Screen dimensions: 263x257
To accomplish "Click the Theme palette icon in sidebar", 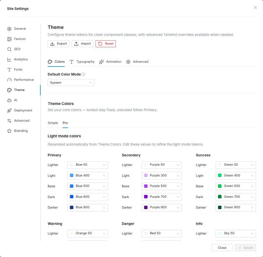I will pos(9,90).
